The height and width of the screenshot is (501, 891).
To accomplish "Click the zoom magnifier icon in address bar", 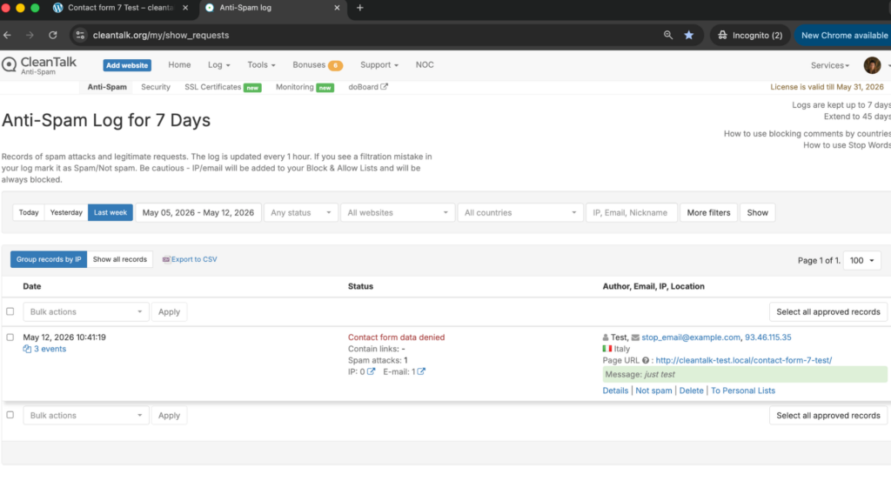I will 668,35.
